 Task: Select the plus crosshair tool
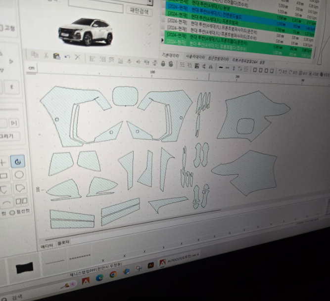click(2, 163)
